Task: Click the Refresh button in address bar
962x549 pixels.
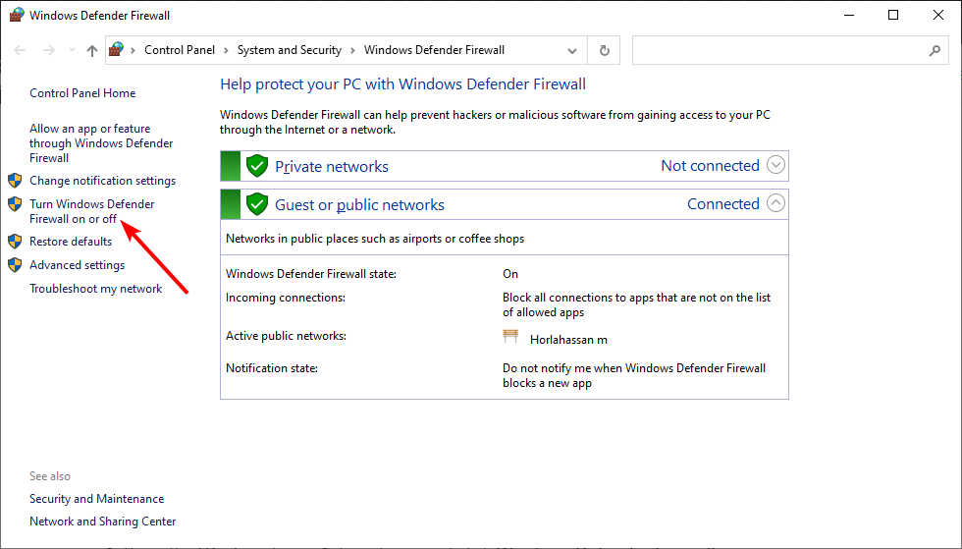Action: click(604, 50)
